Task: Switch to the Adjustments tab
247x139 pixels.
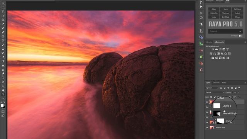Action: pyautogui.click(x=219, y=42)
